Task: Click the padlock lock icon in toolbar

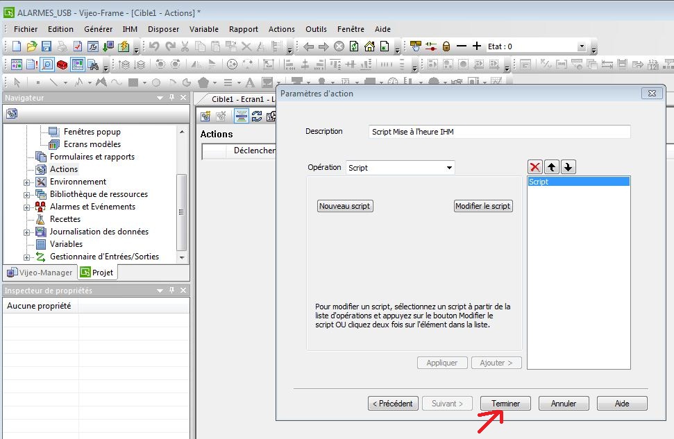Action: tap(446, 46)
